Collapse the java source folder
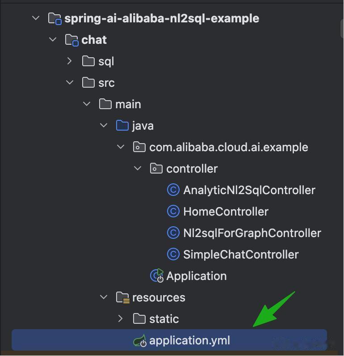Image resolution: width=344 pixels, height=356 pixels. [x=104, y=125]
